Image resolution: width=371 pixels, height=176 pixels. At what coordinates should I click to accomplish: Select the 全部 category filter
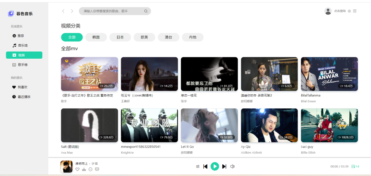point(72,37)
